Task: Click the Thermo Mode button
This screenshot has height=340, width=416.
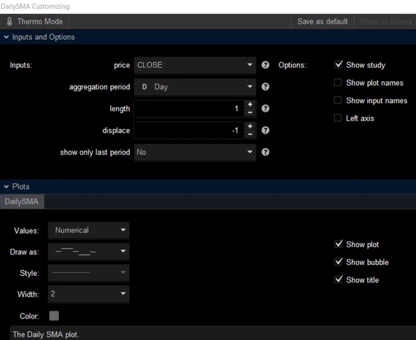Action: point(34,21)
